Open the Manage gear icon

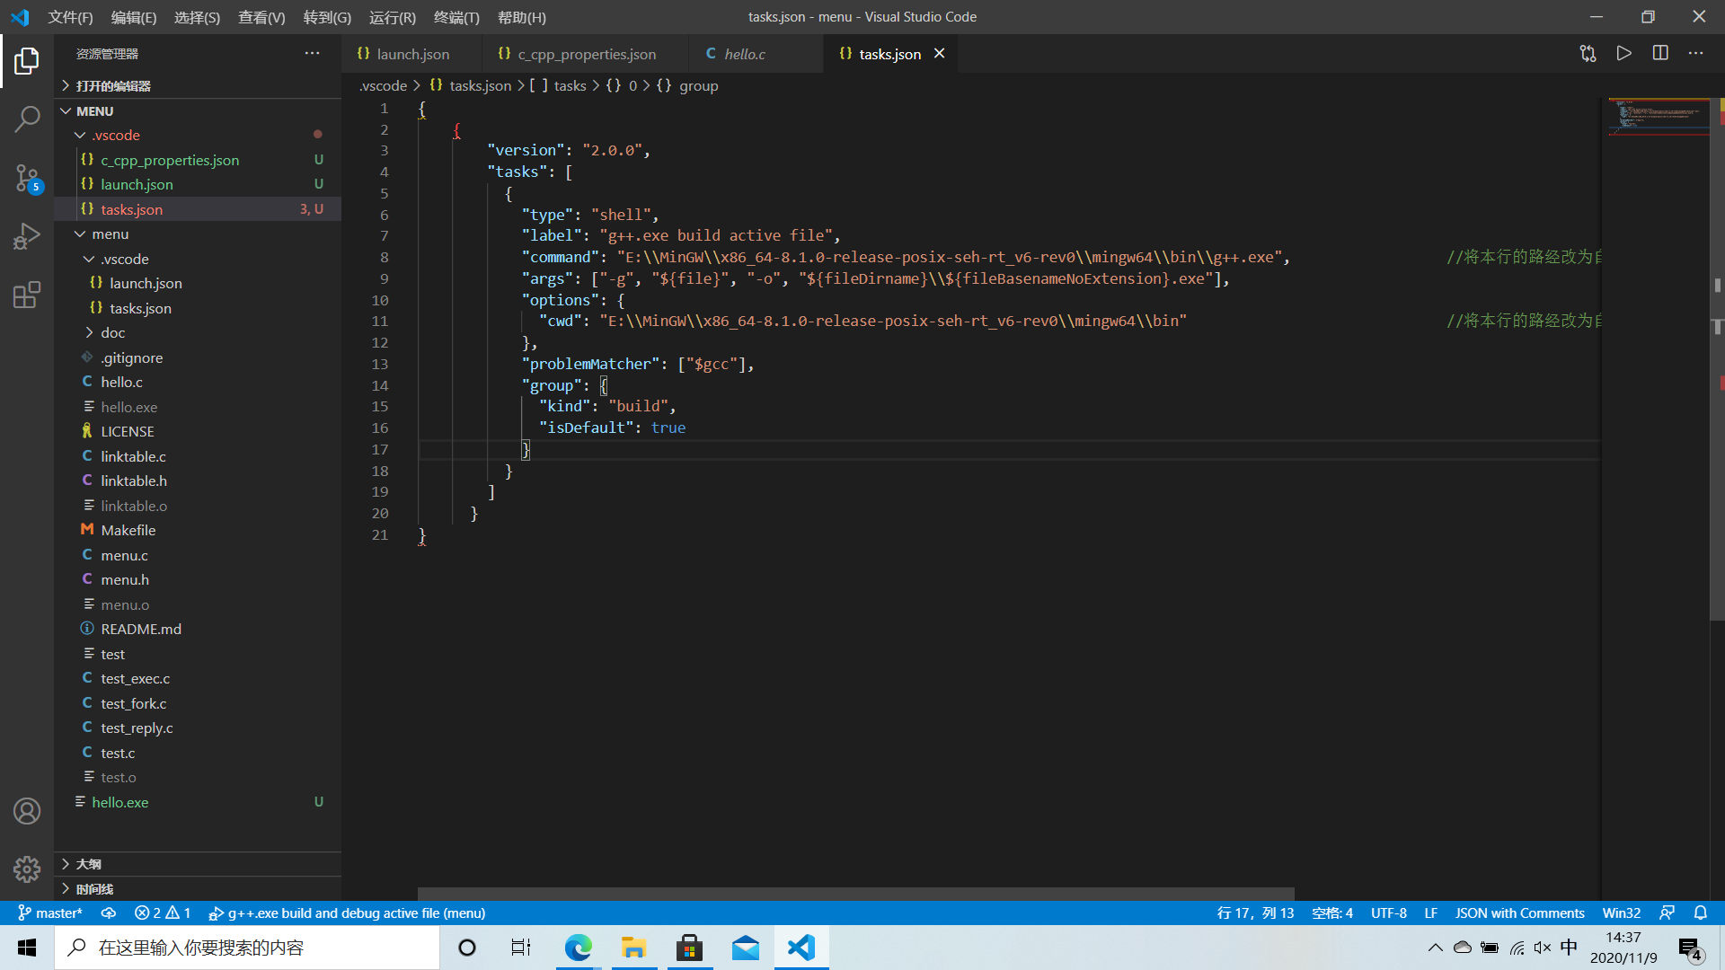tap(27, 869)
